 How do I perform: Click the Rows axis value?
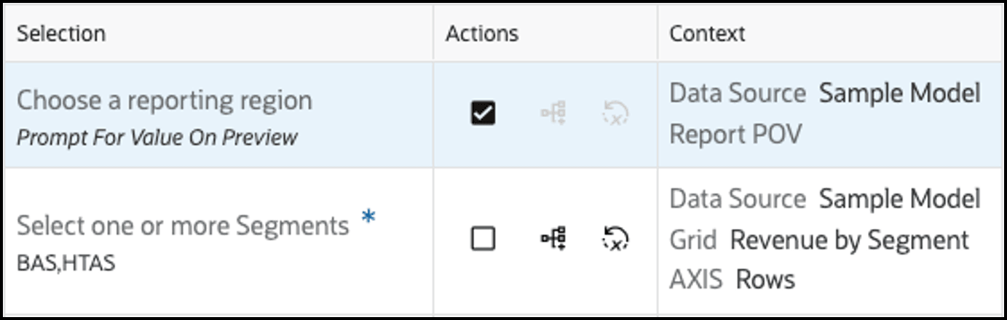pos(765,280)
